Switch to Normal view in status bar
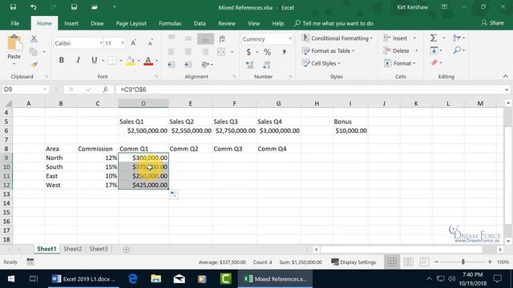This screenshot has height=288, width=513. (392, 262)
